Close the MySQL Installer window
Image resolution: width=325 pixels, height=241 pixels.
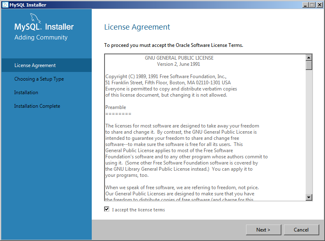pyautogui.click(x=319, y=5)
